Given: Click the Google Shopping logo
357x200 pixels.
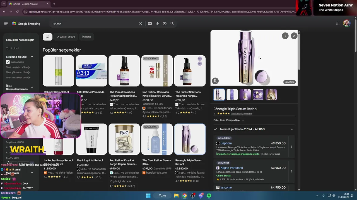Looking at the screenshot, I should click(x=26, y=24).
